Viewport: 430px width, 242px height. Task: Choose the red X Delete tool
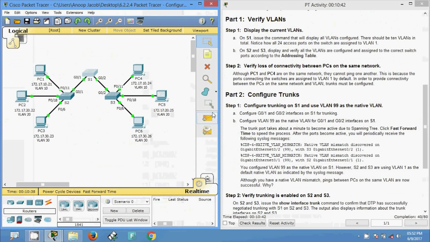click(207, 67)
